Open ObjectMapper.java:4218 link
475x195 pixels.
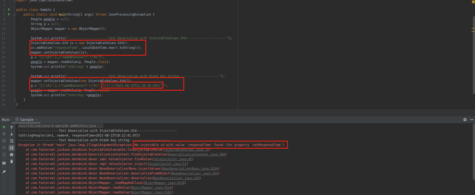tap(164, 183)
